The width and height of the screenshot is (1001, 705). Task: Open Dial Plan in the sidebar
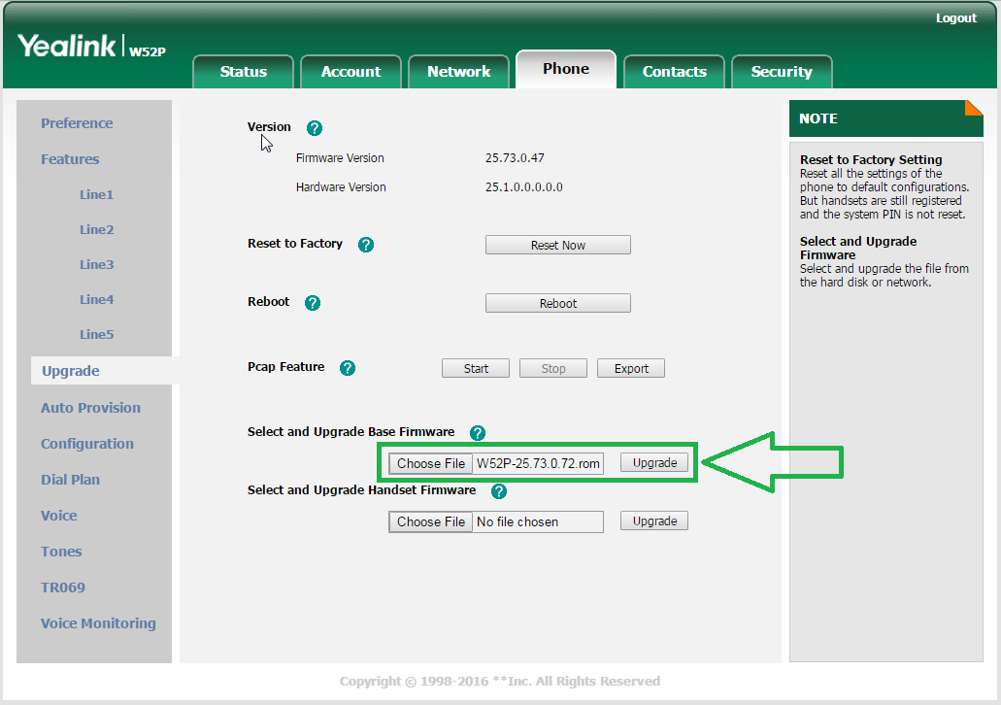pos(70,480)
